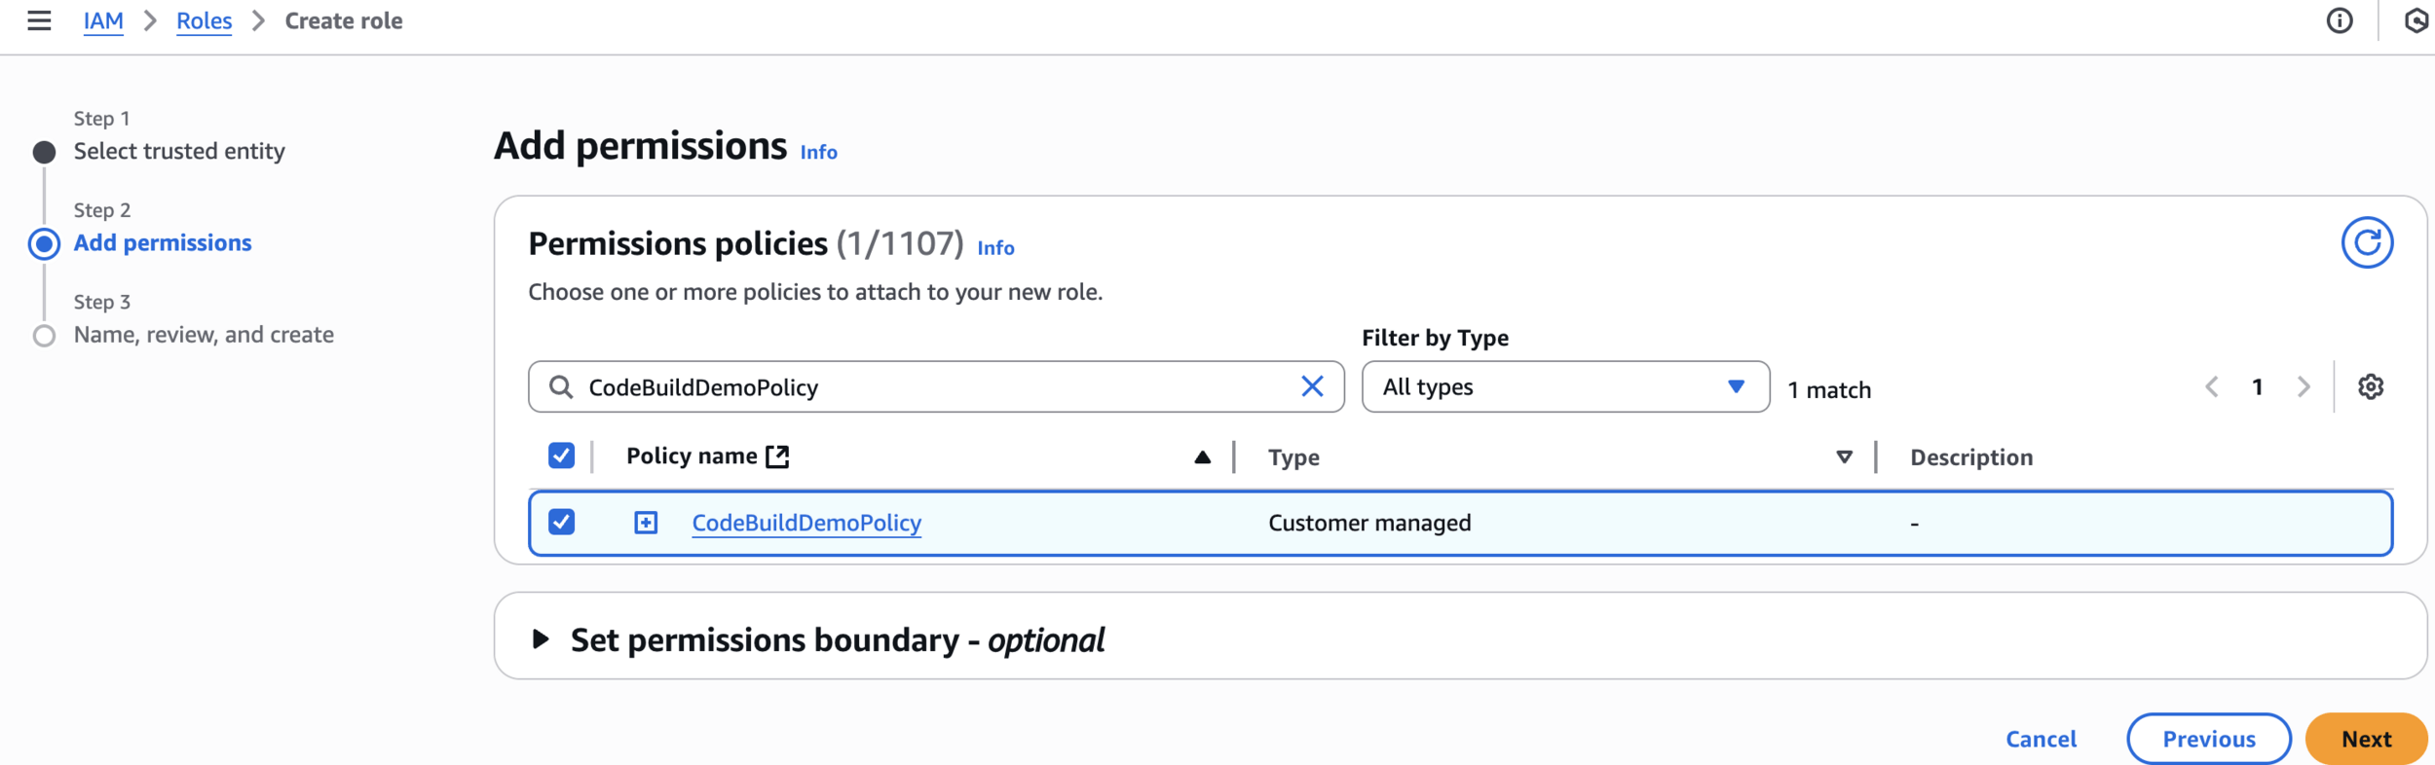Screen dimensions: 2435x765
Task: Uncheck the CodeBuildDemoPolicy row checkbox
Action: pos(561,522)
